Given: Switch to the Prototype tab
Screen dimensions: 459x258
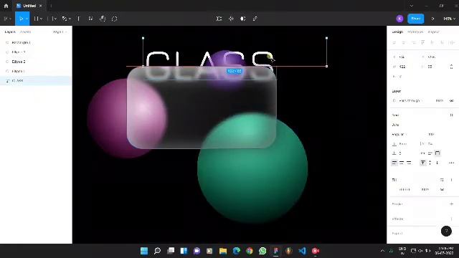Looking at the screenshot, I should (415, 32).
